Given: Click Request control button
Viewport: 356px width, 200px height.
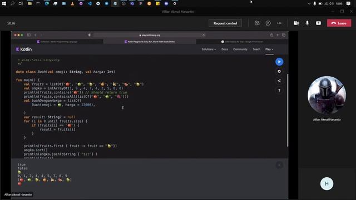Looking at the screenshot, I should [225, 23].
